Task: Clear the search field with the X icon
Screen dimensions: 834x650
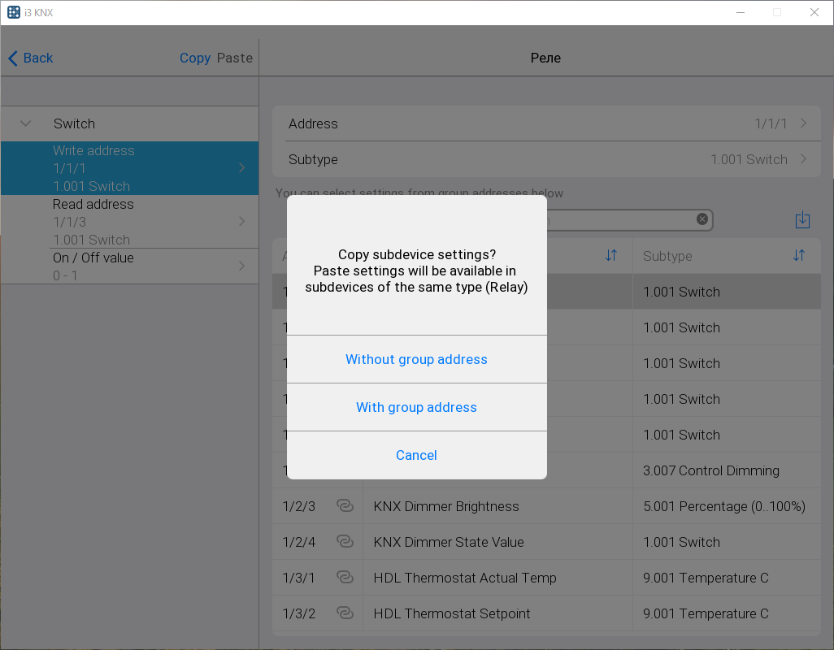Action: (x=702, y=219)
